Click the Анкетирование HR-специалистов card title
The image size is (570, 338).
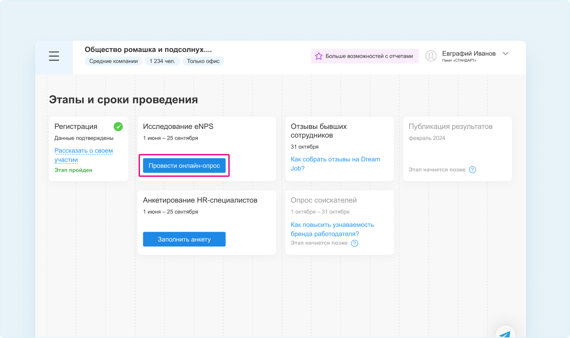tap(200, 200)
